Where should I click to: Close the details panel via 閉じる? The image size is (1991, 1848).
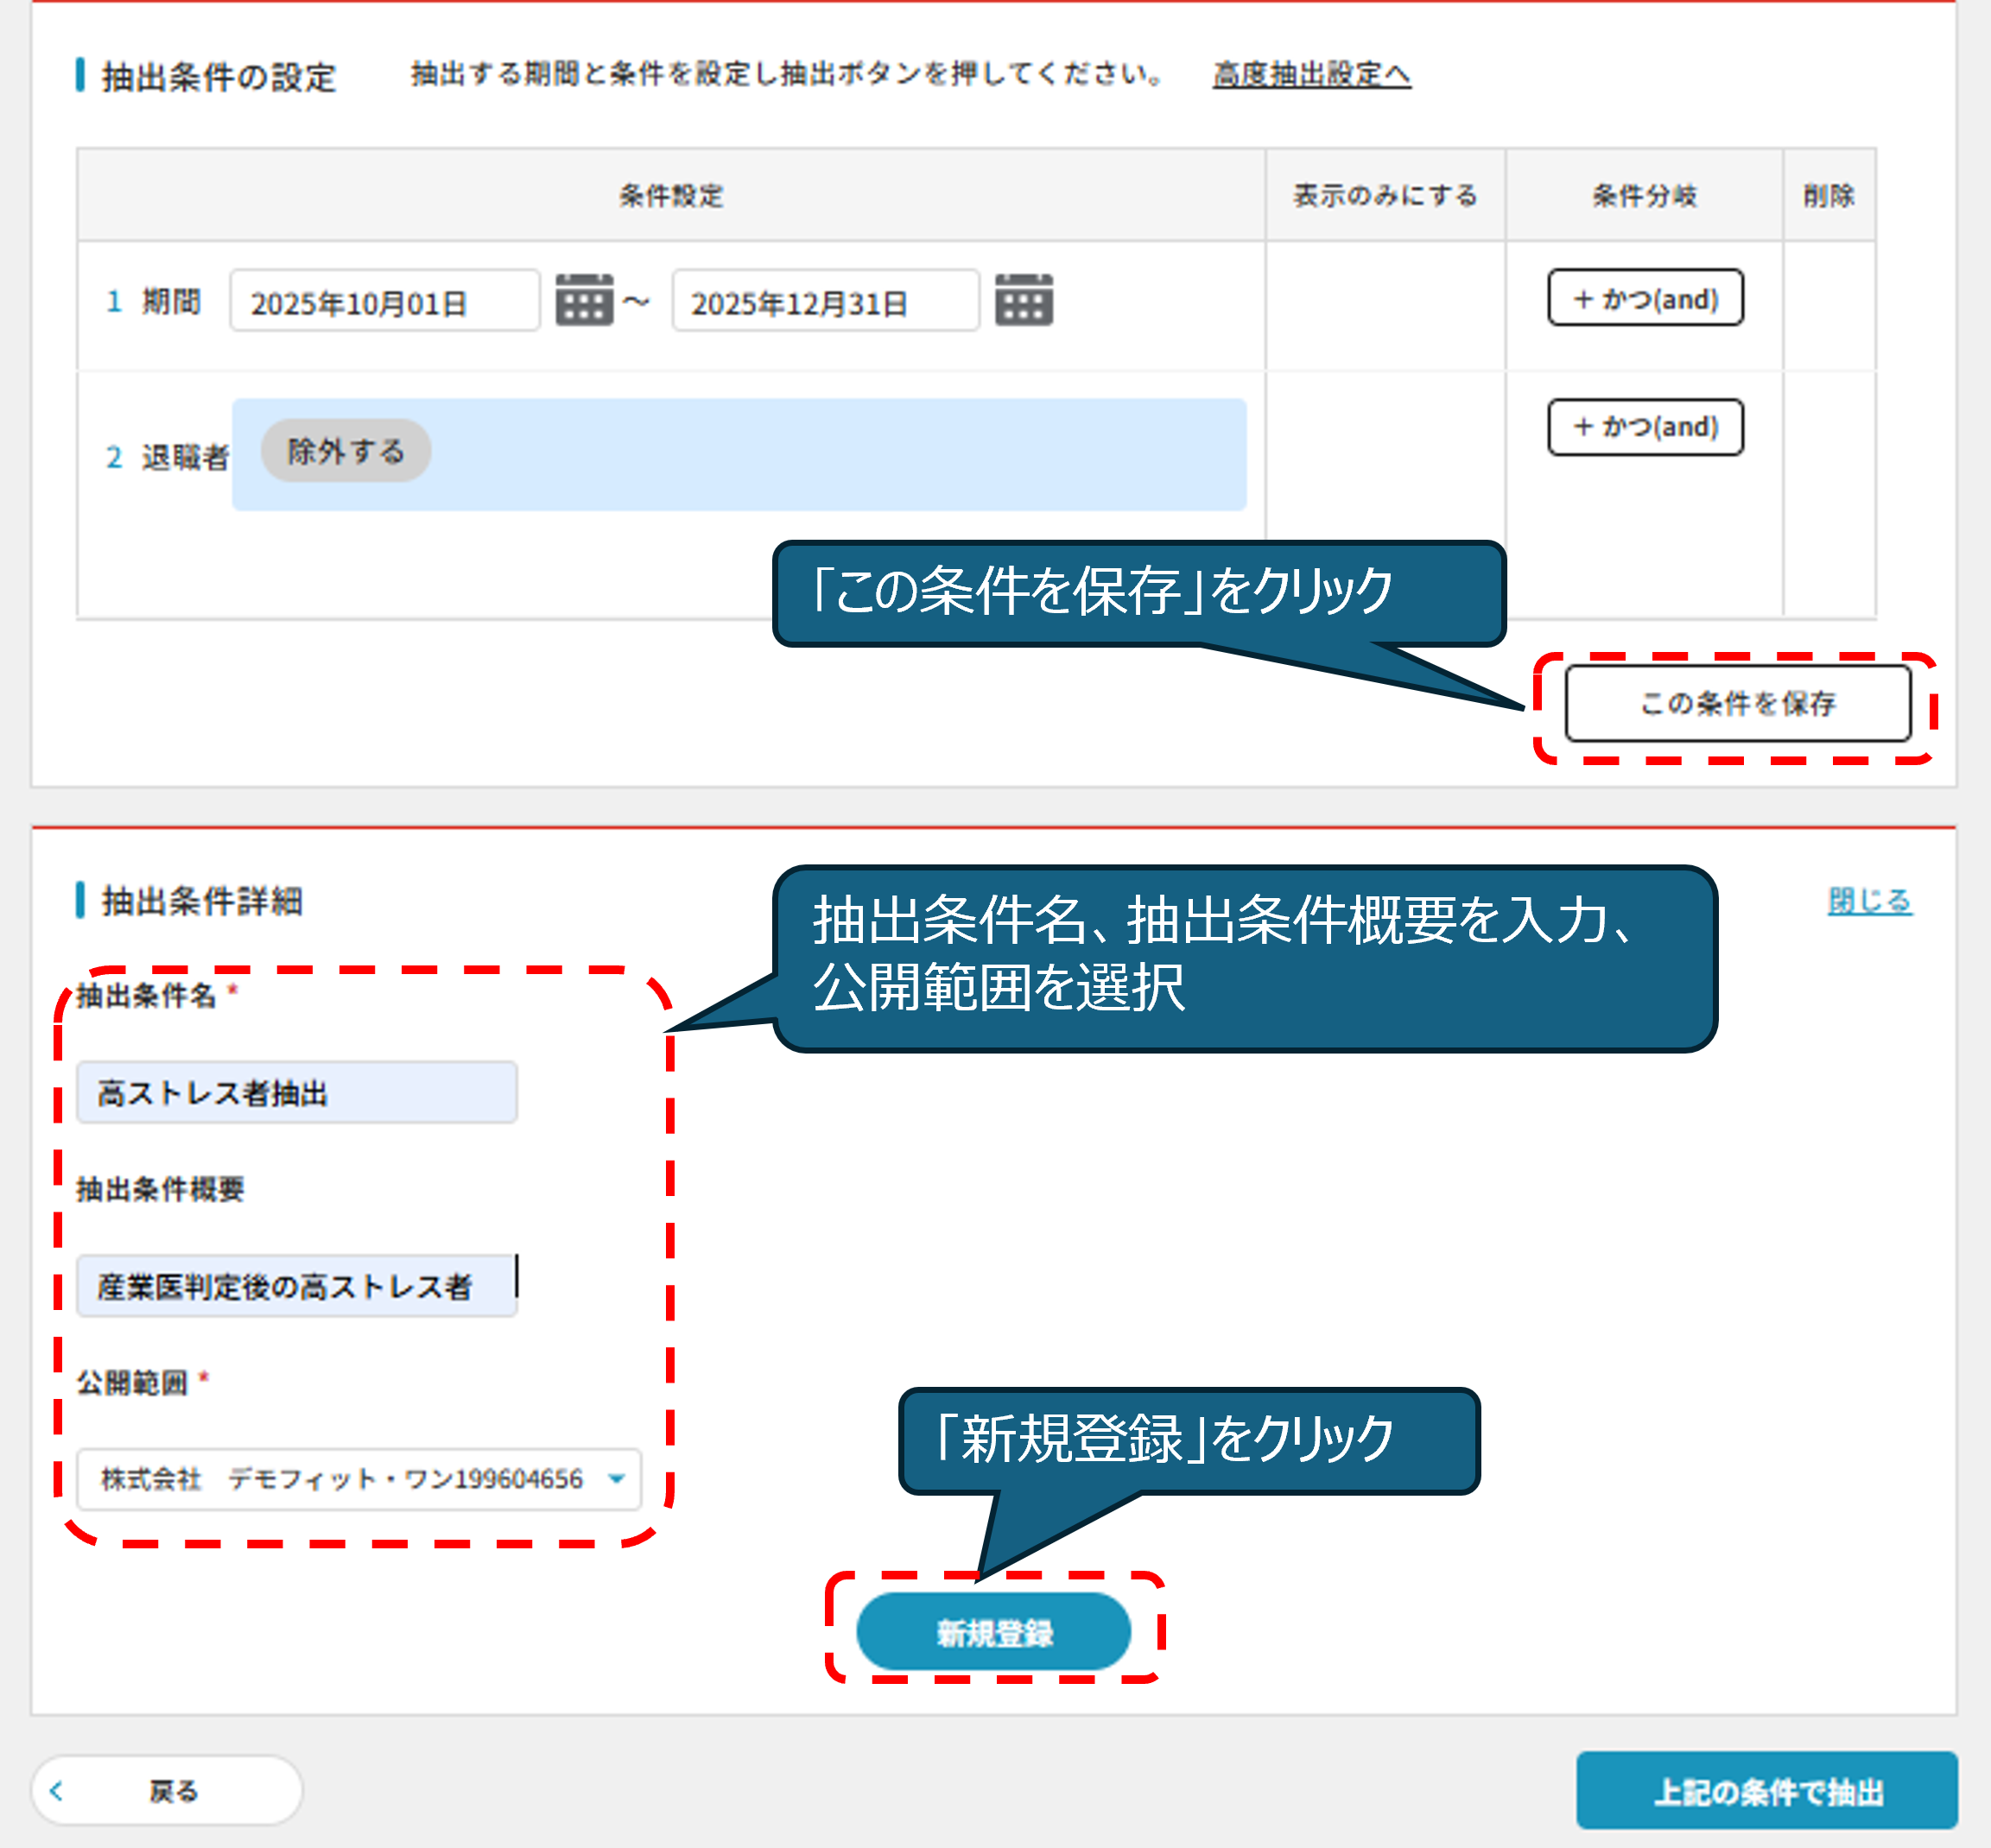pyautogui.click(x=1869, y=901)
